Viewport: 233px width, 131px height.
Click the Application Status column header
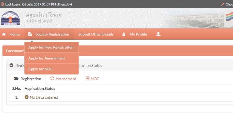pos(40,89)
